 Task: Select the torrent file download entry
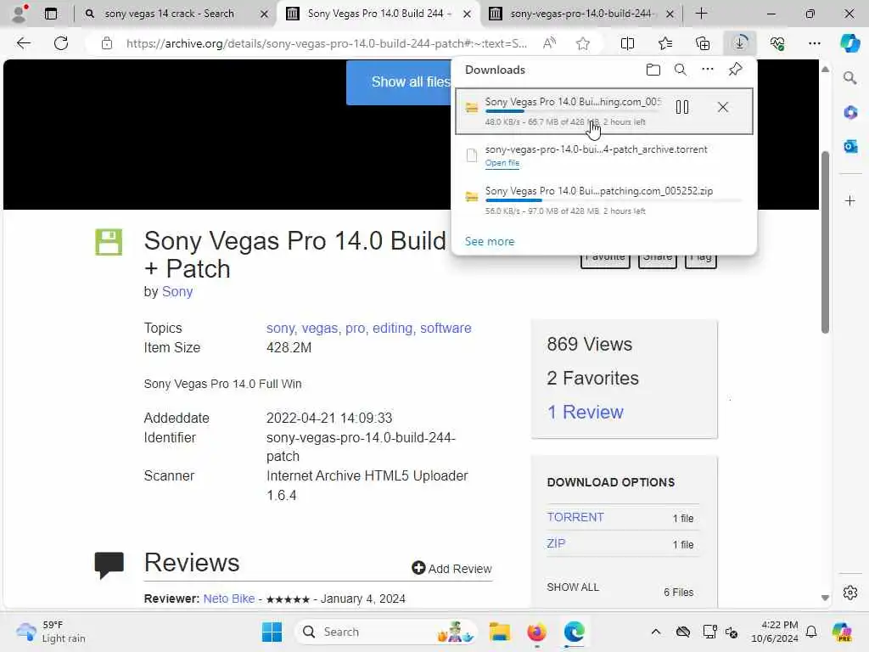point(603,156)
